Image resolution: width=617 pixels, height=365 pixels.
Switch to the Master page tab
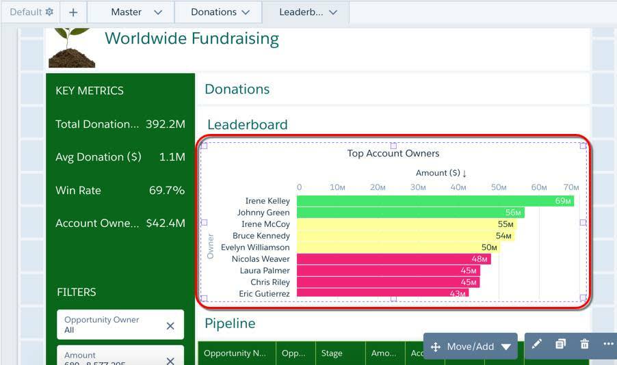(126, 12)
